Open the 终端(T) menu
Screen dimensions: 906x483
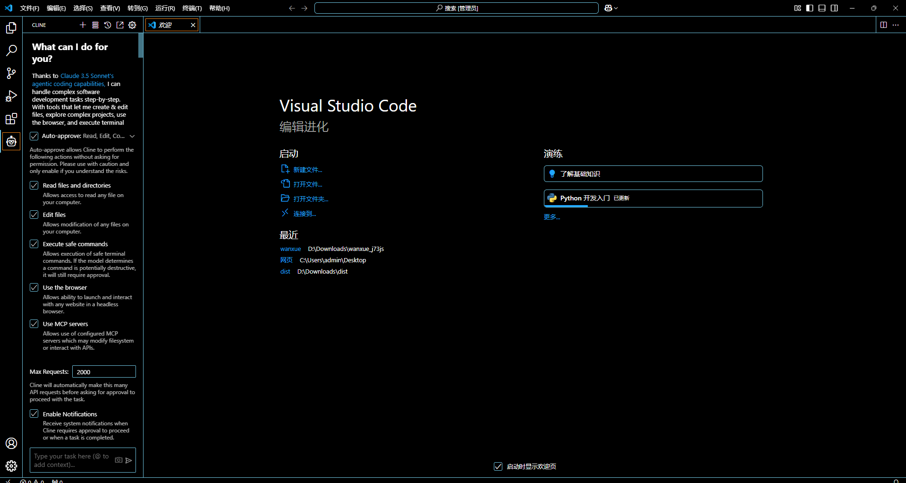[x=192, y=8]
